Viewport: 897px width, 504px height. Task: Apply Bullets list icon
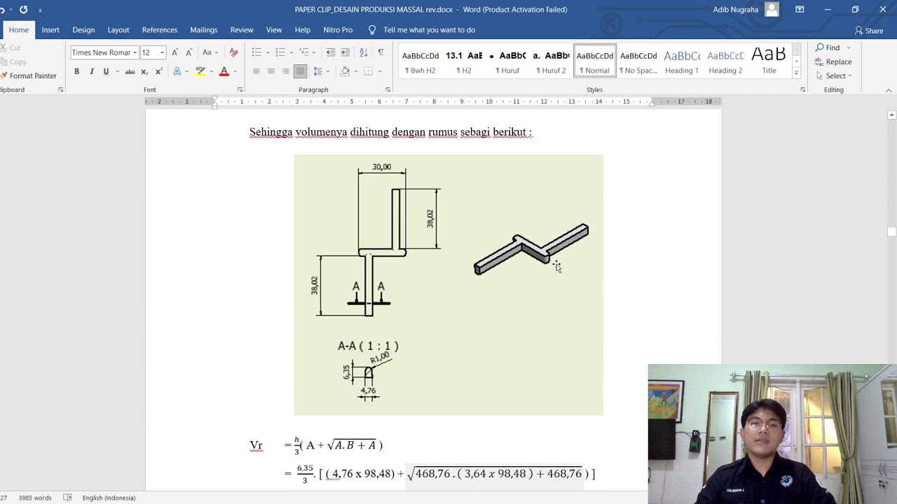pyautogui.click(x=256, y=52)
